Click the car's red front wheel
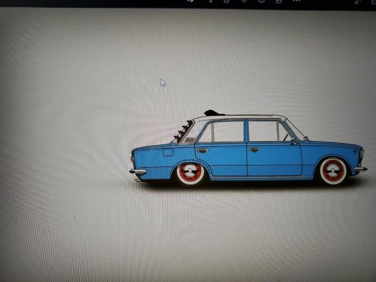 coord(333,171)
